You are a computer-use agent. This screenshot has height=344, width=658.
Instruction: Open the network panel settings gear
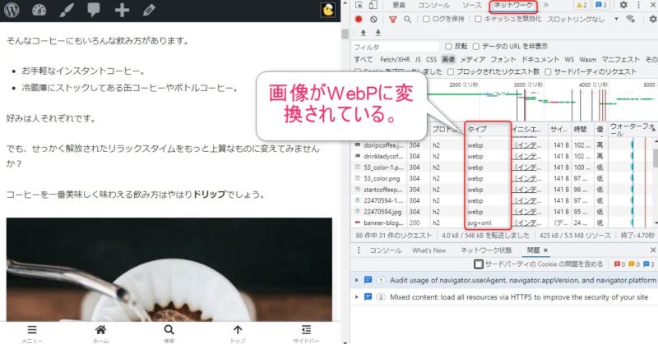tap(653, 19)
